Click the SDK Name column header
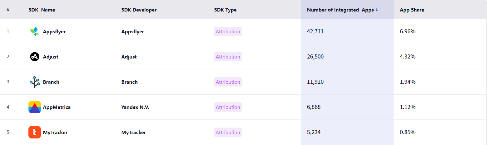Screen dimensions: 487x145 [42, 10]
